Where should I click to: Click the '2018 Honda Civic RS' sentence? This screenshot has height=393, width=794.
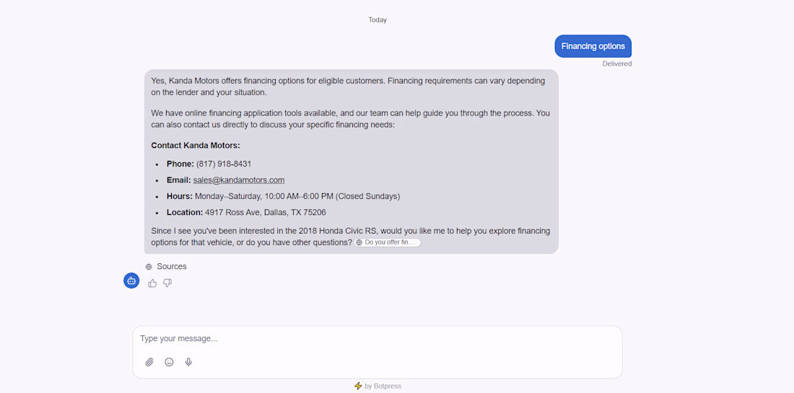pyautogui.click(x=350, y=237)
